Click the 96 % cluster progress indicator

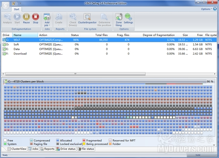[210, 81]
